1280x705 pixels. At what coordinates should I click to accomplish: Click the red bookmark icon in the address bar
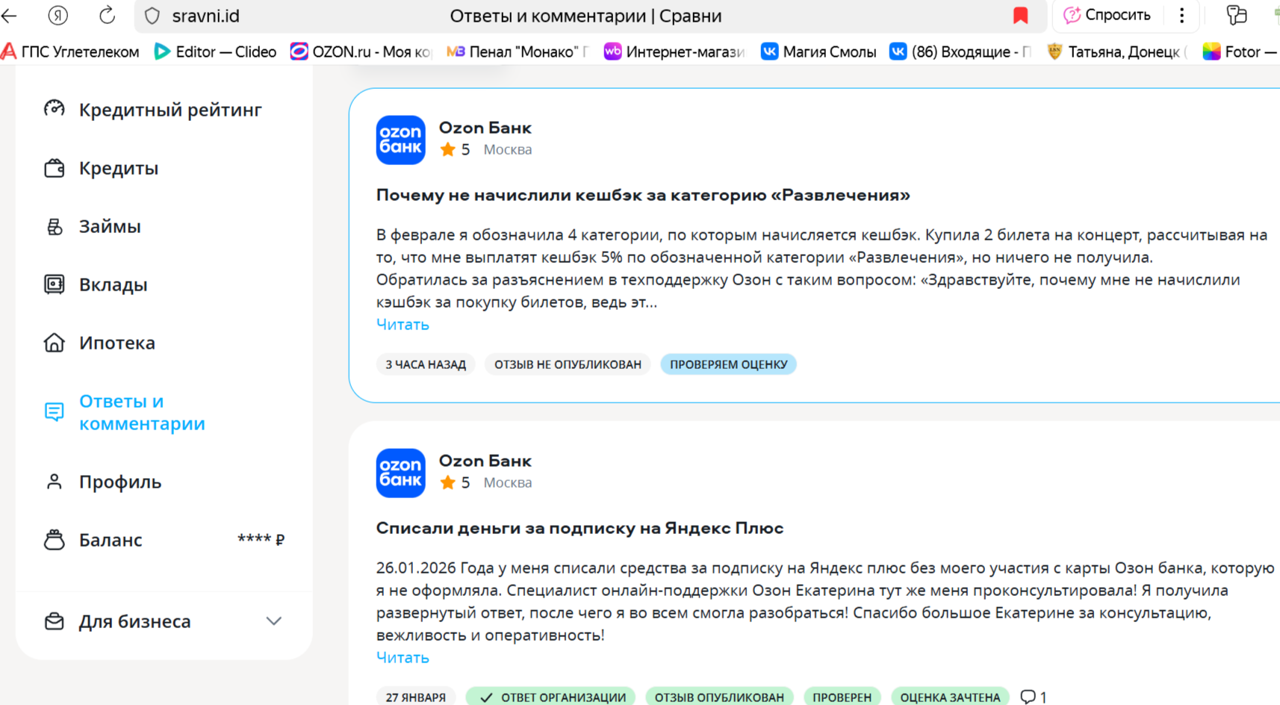[1020, 16]
